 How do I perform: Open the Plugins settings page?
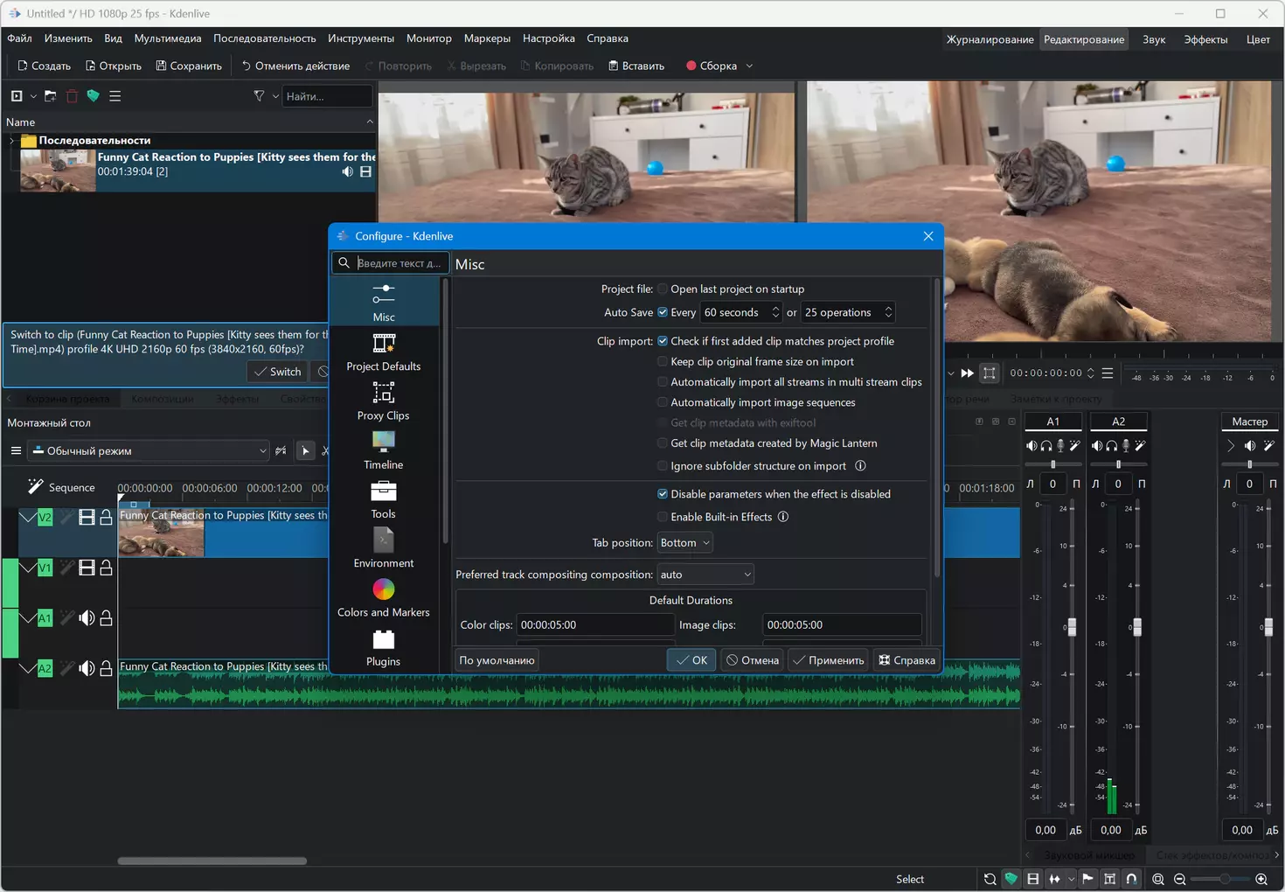tap(383, 647)
